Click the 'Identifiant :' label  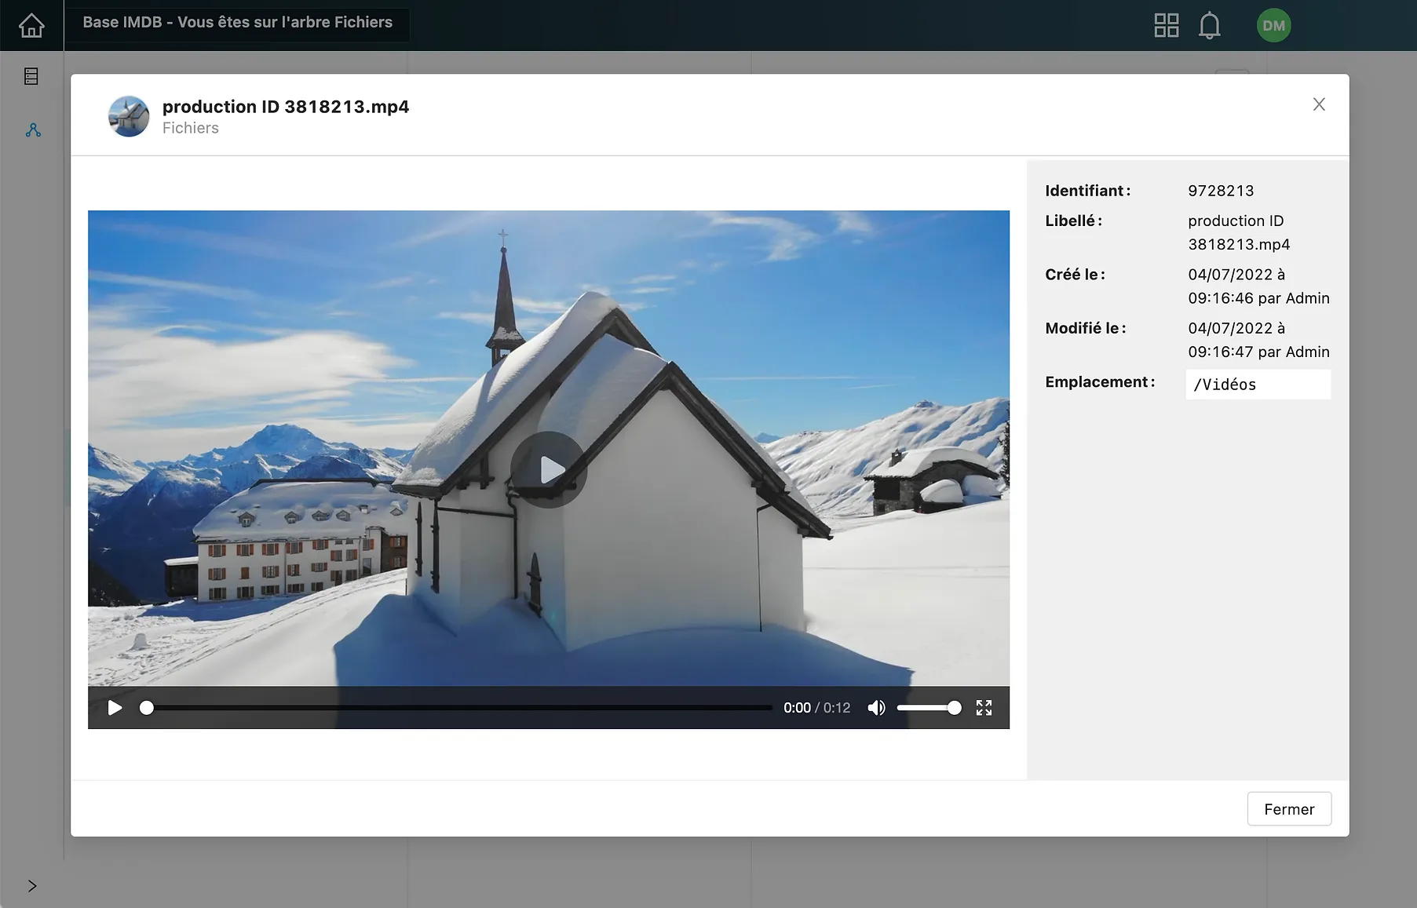[x=1088, y=191]
